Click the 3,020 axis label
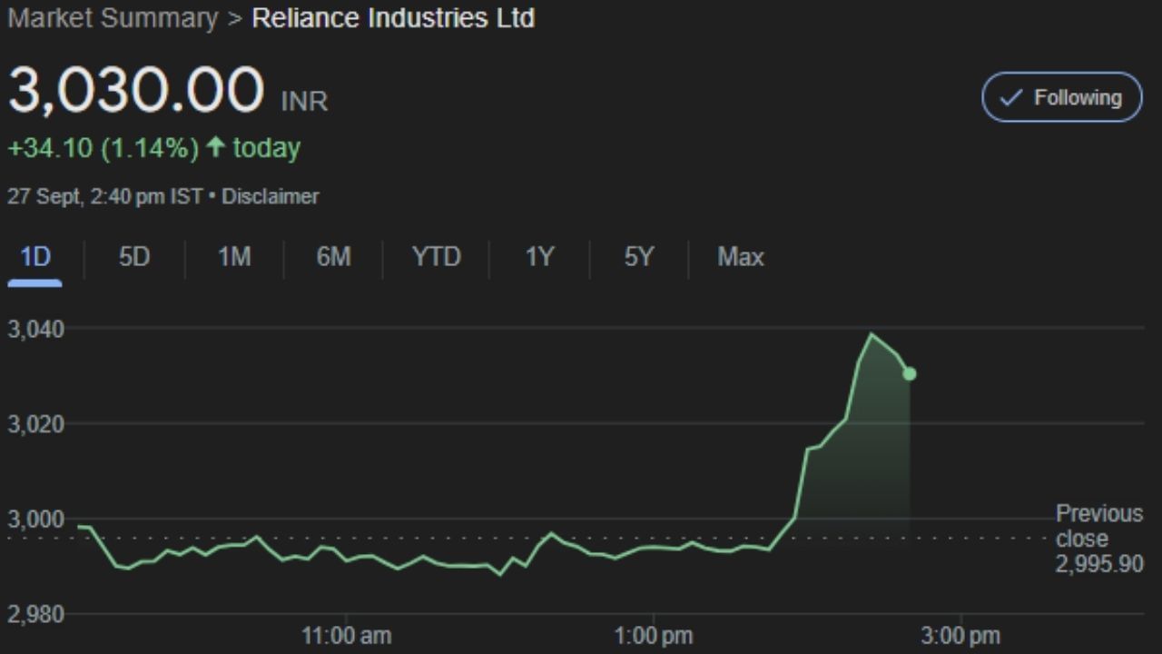1162x654 pixels. 36,424
